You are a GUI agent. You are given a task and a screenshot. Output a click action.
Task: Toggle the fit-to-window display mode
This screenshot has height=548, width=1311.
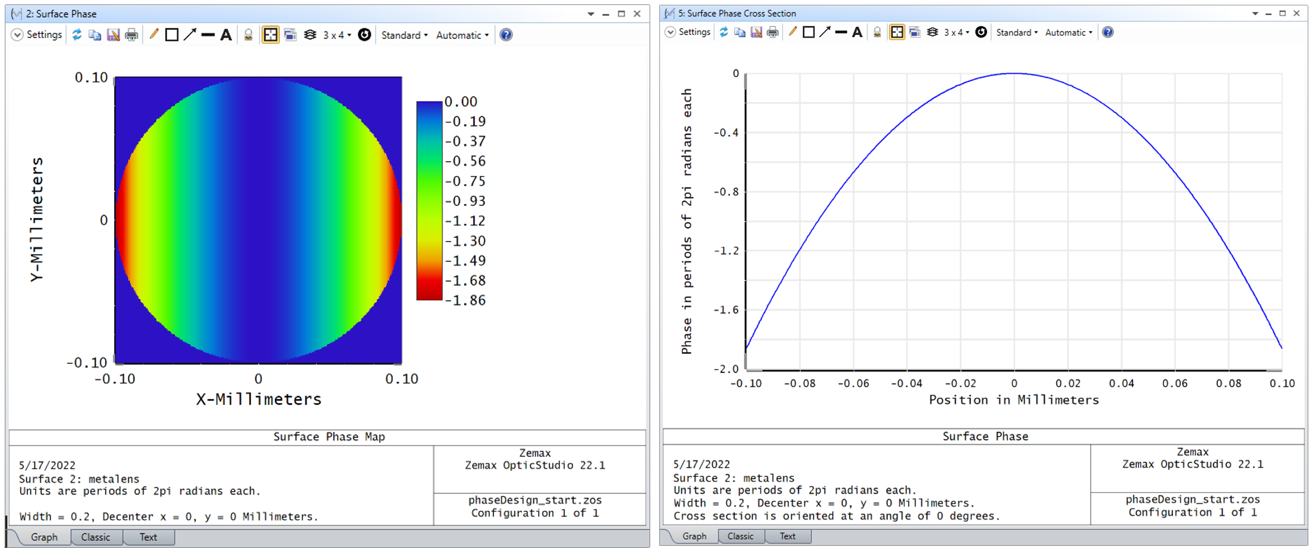coord(270,35)
